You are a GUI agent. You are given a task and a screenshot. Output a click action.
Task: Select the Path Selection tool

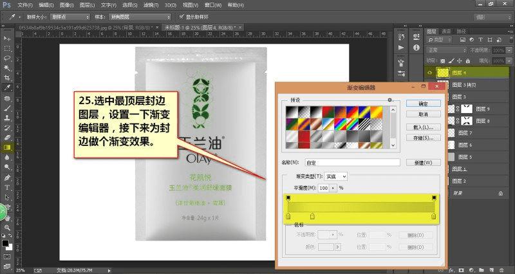6,197
